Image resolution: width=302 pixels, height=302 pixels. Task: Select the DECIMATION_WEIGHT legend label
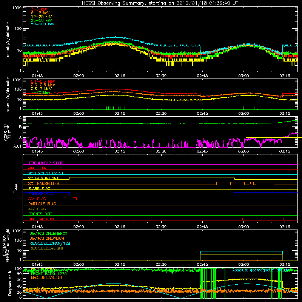[x=48, y=238]
